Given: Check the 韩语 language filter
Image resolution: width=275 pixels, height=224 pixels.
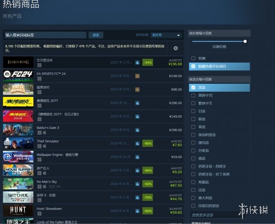Looking at the screenshot, I should (193, 119).
